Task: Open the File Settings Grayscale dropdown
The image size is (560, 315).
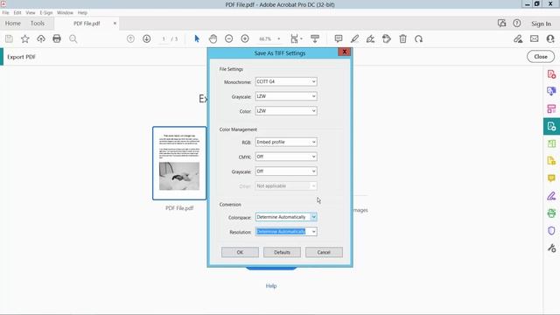Action: click(286, 96)
